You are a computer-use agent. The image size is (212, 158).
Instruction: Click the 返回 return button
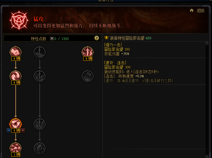coord(200,11)
